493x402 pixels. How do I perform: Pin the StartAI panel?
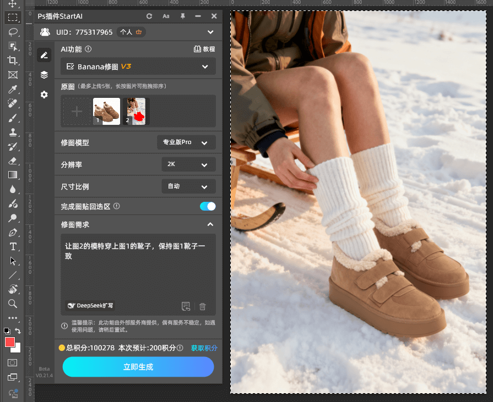click(x=182, y=16)
